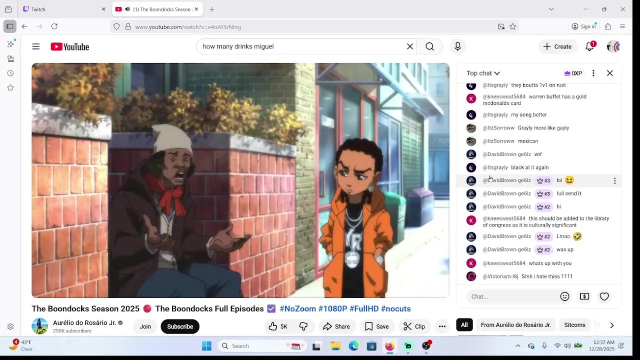This screenshot has height=360, width=640.
Task: Open sidebar bookmarks star icon
Action: point(10,87)
